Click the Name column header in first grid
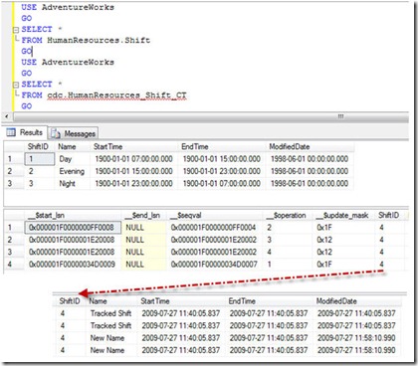Viewport: 418px width, 366px height. coord(72,147)
